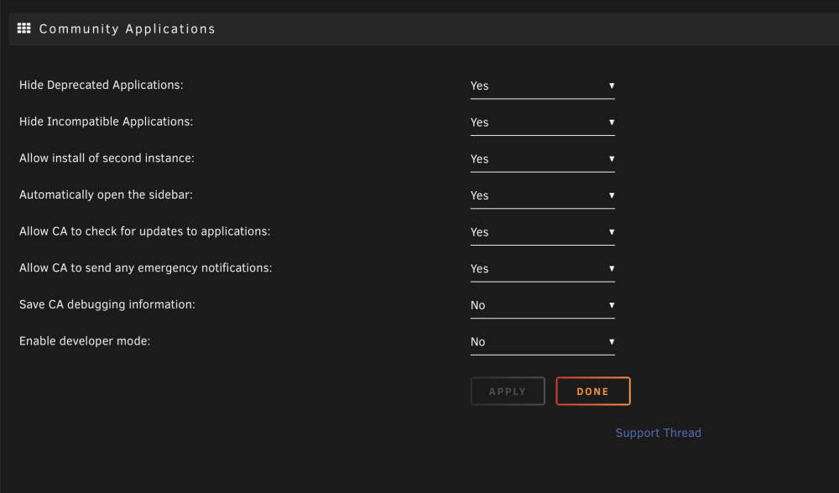839x493 pixels.
Task: Click the Community Applications grid icon
Action: tap(24, 29)
